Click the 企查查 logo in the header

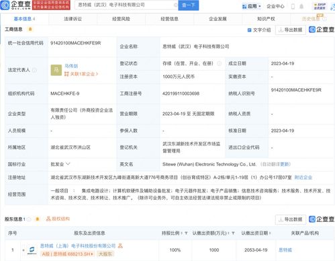(15, 5)
